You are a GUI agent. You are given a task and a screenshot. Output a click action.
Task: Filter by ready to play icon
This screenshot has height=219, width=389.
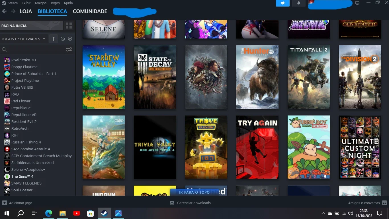point(70,39)
